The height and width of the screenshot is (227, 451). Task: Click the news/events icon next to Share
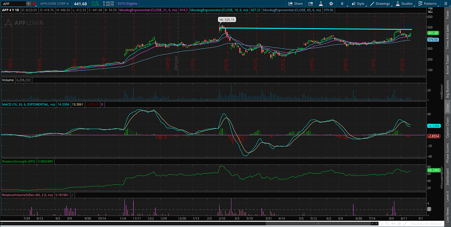pos(311,4)
